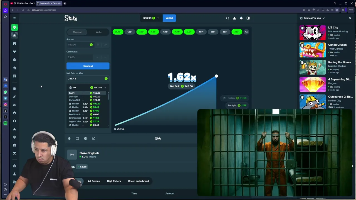The height and width of the screenshot is (200, 356).
Task: Open crash history refresh icon
Action: [x=246, y=32]
